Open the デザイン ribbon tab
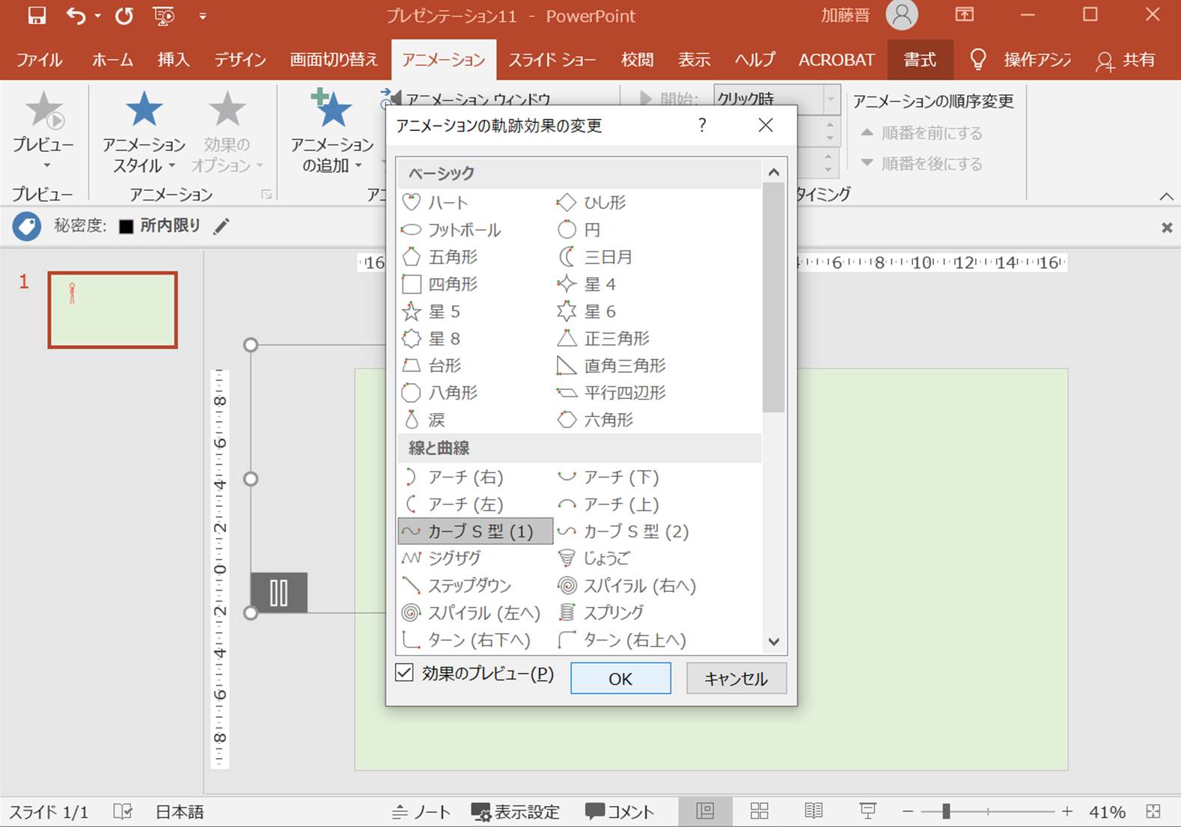This screenshot has height=827, width=1181. (240, 60)
